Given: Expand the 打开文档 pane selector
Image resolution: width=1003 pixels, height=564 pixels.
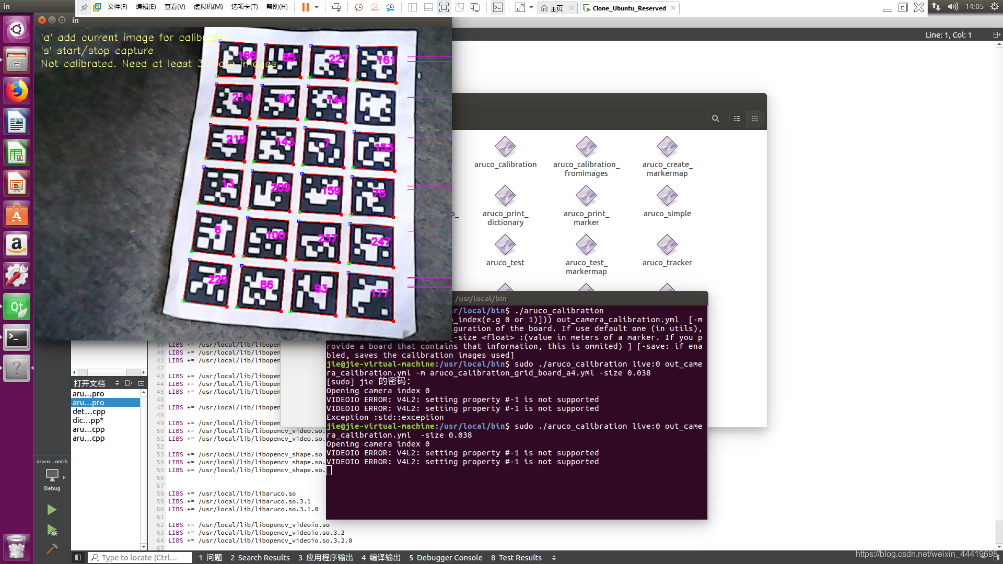Looking at the screenshot, I should [117, 383].
